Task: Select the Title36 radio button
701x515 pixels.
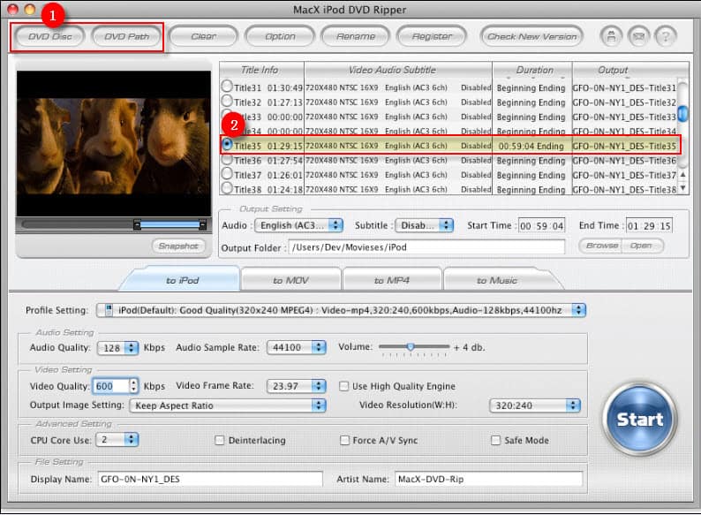Action: [228, 161]
